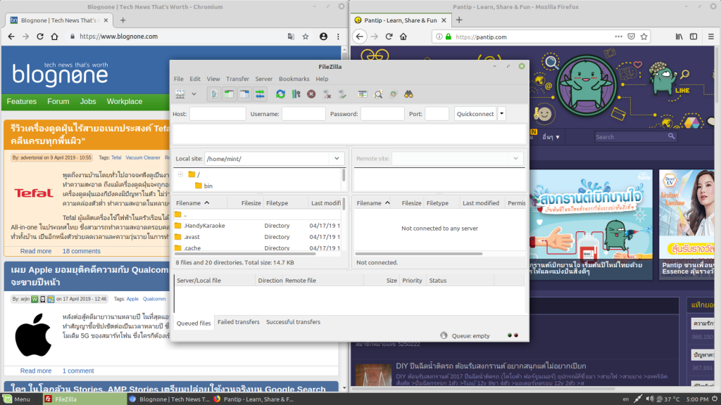Open the Site Manager in FileZilla
This screenshot has height=405, width=721.
click(x=178, y=94)
